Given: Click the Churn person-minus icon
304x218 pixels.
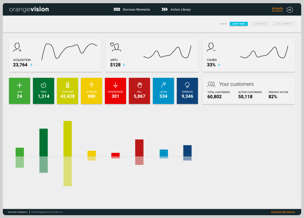Looking at the screenshot, I should coord(211,47).
